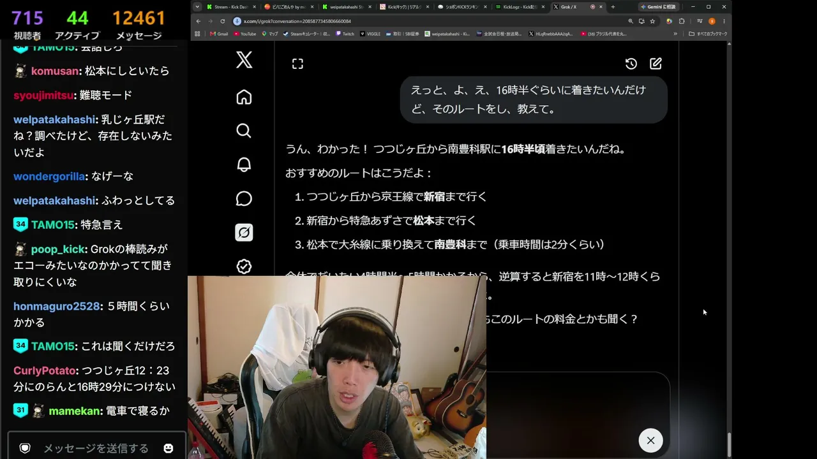Go to Home in X sidebar
Screen dimensions: 817x459
pyautogui.click(x=244, y=97)
